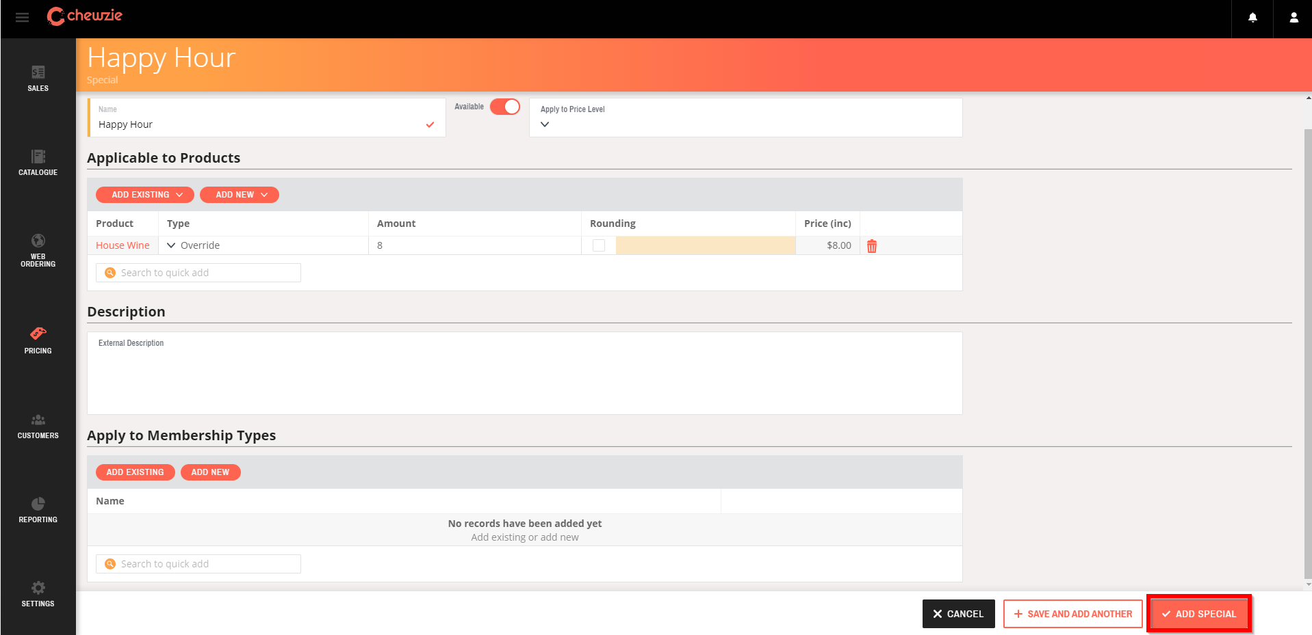Click the Add Special button
This screenshot has width=1312, height=635.
point(1199,614)
